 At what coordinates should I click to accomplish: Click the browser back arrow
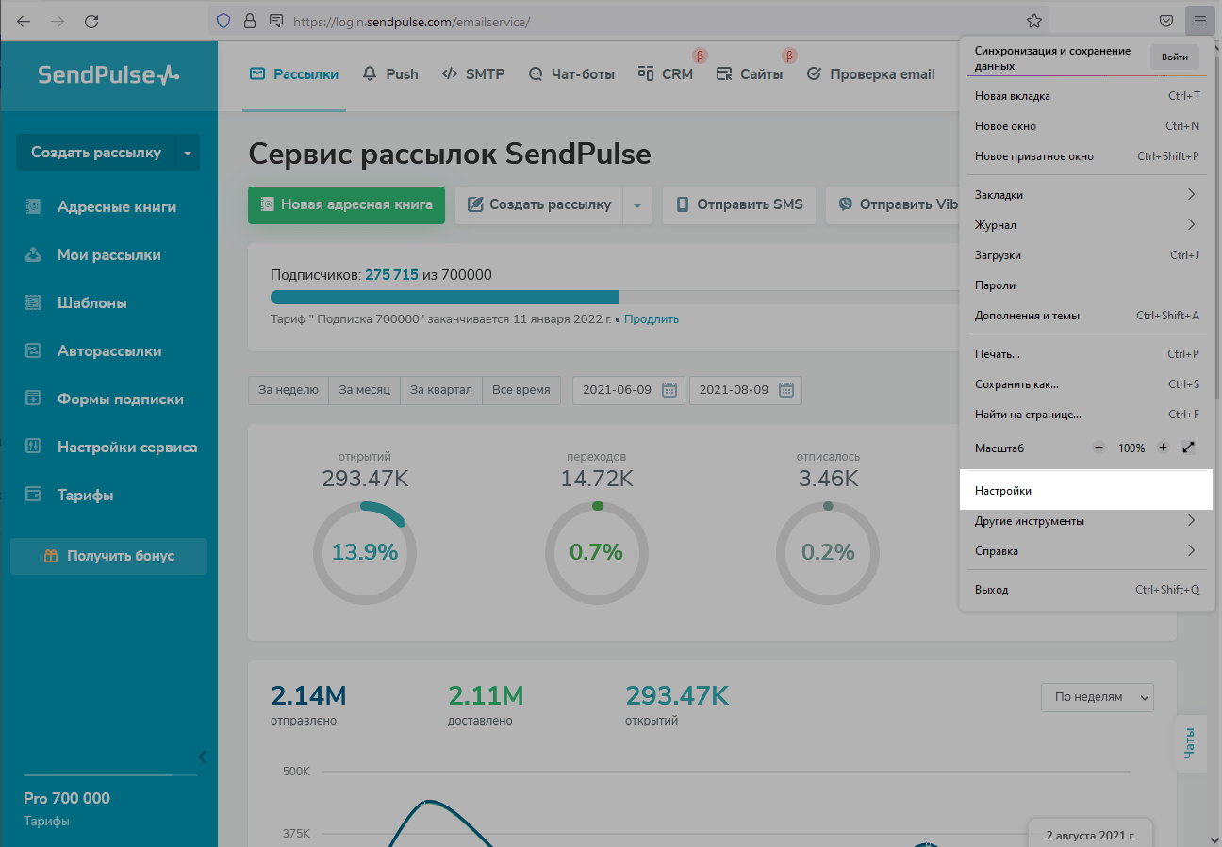point(24,21)
